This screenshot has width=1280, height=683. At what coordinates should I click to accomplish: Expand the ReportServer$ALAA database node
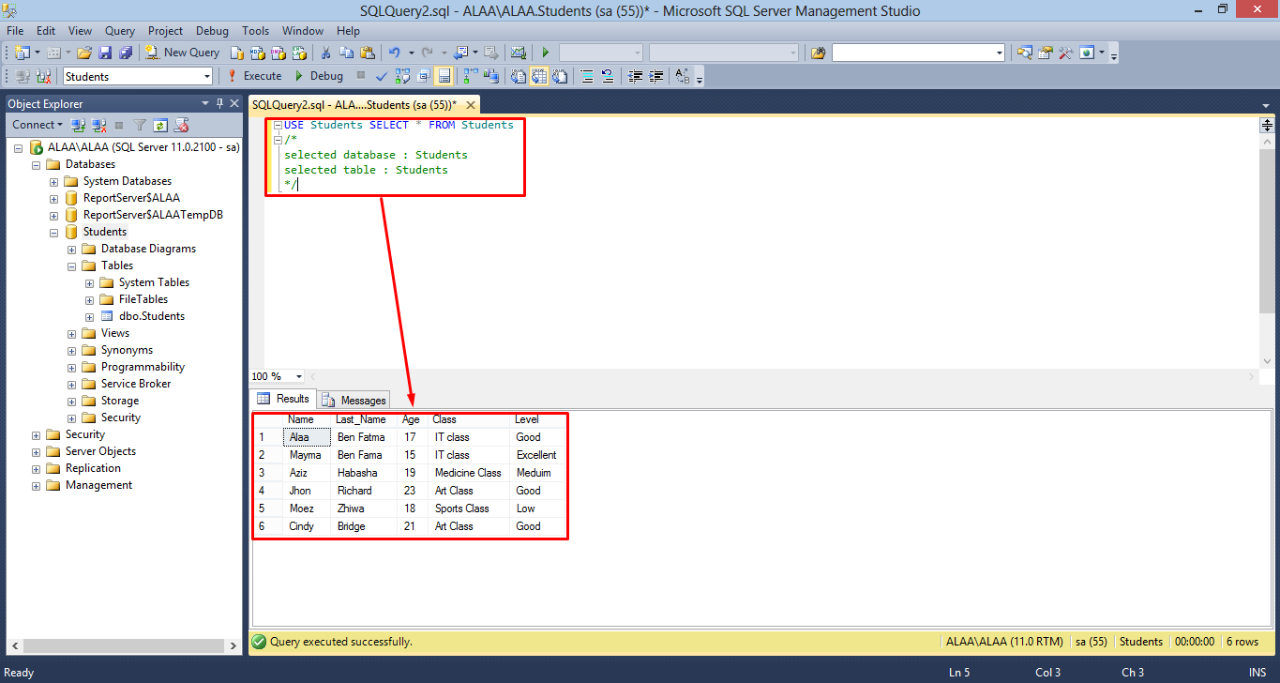click(x=53, y=198)
